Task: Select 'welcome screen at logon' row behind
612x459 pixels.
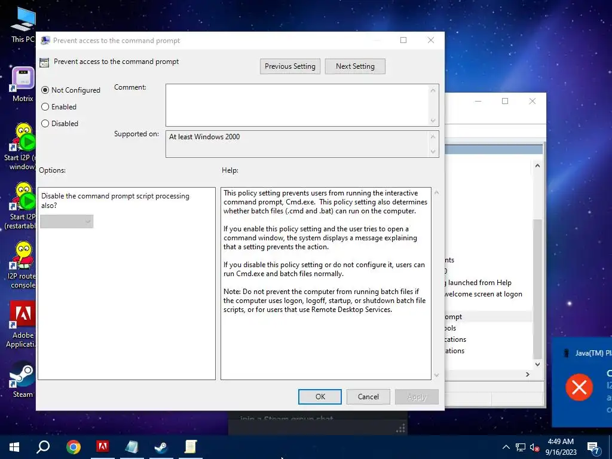Action: (x=484, y=294)
